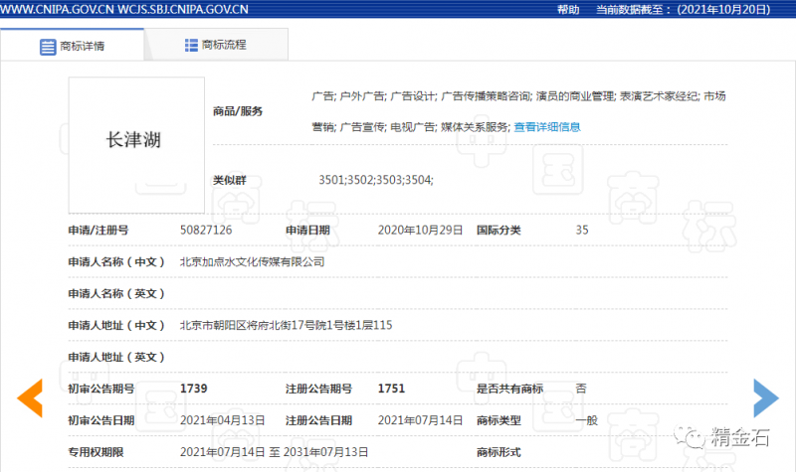This screenshot has width=796, height=472.
Task: Select goods text 广告; 户外广告; 广告设计
Action: click(x=374, y=96)
